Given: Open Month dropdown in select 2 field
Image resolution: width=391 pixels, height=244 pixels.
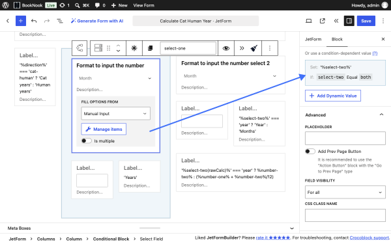Looking at the screenshot, I should 230,76.
